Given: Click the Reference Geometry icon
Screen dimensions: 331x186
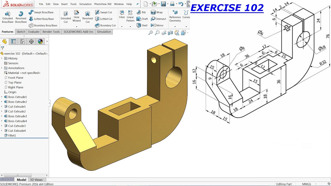Looking at the screenshot, I should click(175, 12).
